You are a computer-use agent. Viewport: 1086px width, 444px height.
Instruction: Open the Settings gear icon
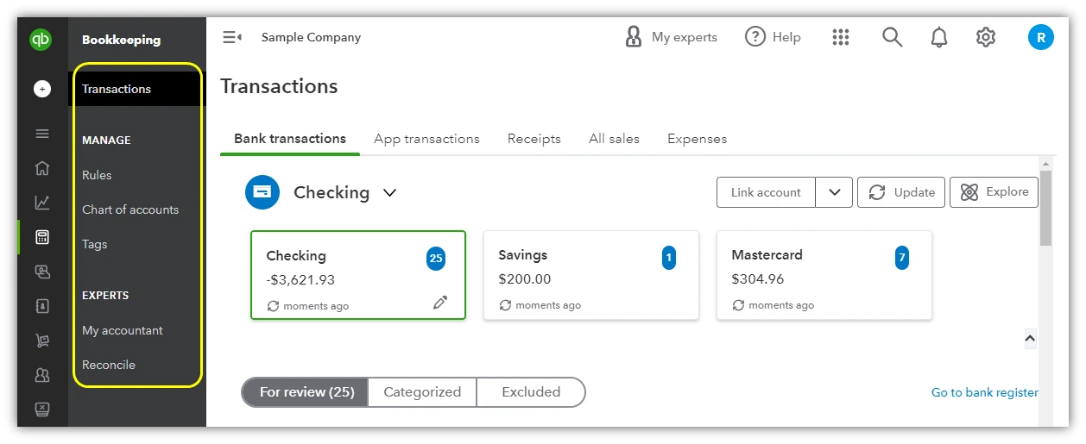986,37
